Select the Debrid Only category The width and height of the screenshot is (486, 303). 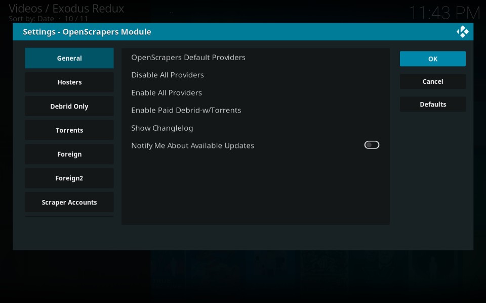click(x=69, y=107)
